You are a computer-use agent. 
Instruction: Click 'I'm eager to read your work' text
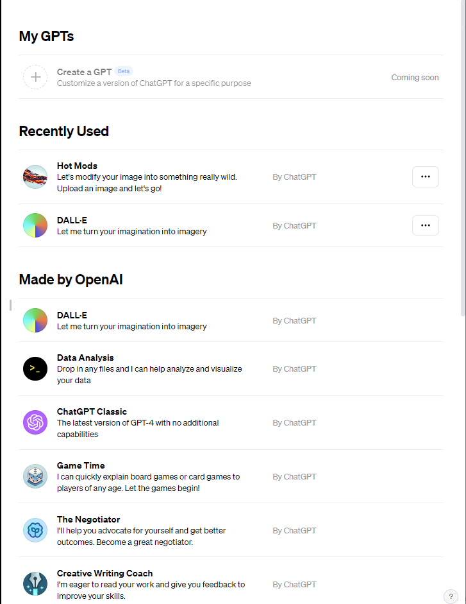(x=151, y=590)
